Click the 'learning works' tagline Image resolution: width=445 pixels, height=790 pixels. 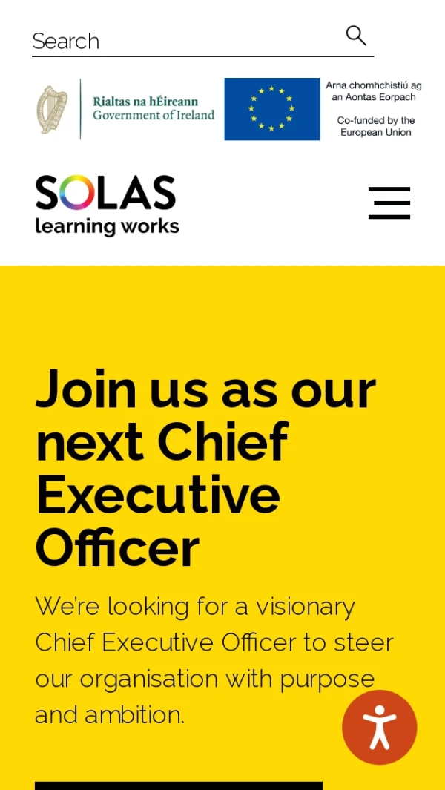tap(107, 226)
